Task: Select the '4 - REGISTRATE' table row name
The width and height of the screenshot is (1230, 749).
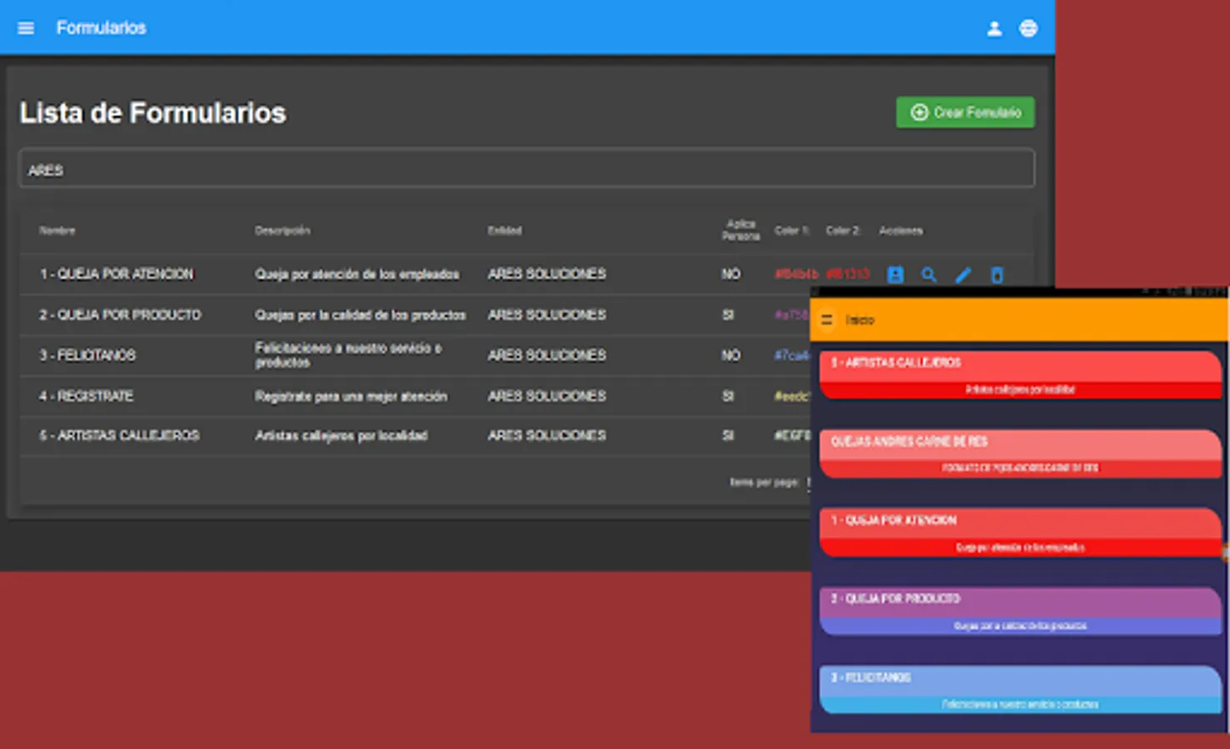Action: 86,396
